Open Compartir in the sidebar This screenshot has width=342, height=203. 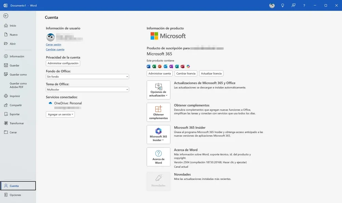click(18, 105)
